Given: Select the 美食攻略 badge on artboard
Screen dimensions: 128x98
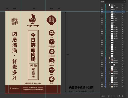Looking at the screenshot, I should click(x=51, y=20).
